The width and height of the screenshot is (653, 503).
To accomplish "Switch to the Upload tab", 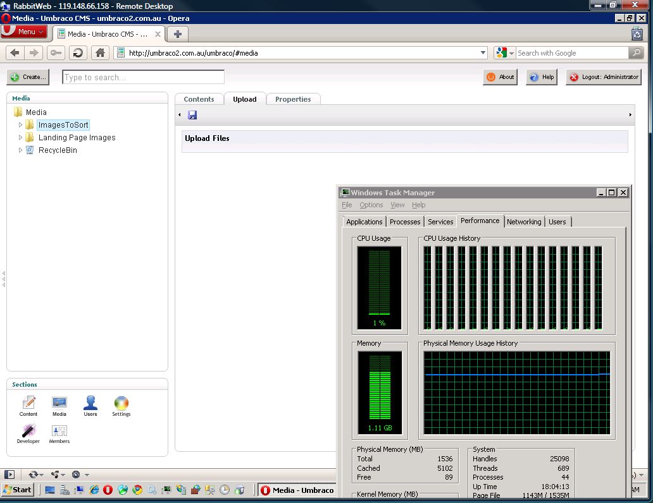I will 245,99.
